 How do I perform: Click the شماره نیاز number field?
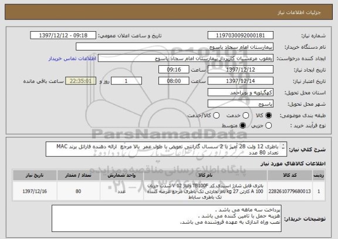(241, 35)
